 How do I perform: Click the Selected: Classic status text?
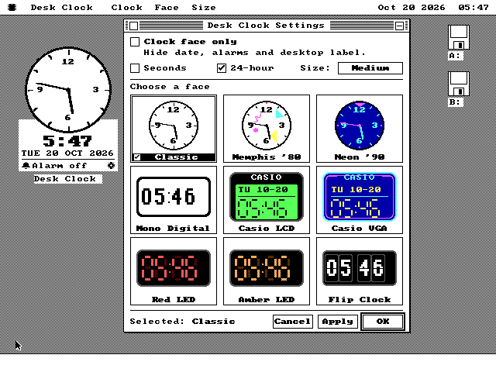(x=183, y=322)
